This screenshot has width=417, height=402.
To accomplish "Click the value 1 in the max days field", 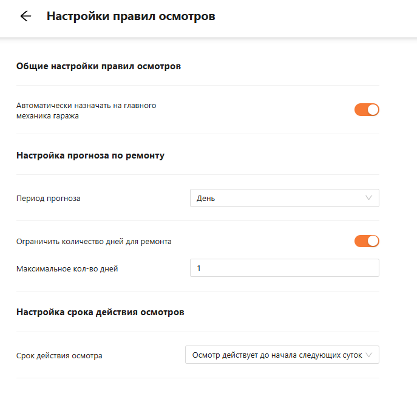I will [199, 268].
